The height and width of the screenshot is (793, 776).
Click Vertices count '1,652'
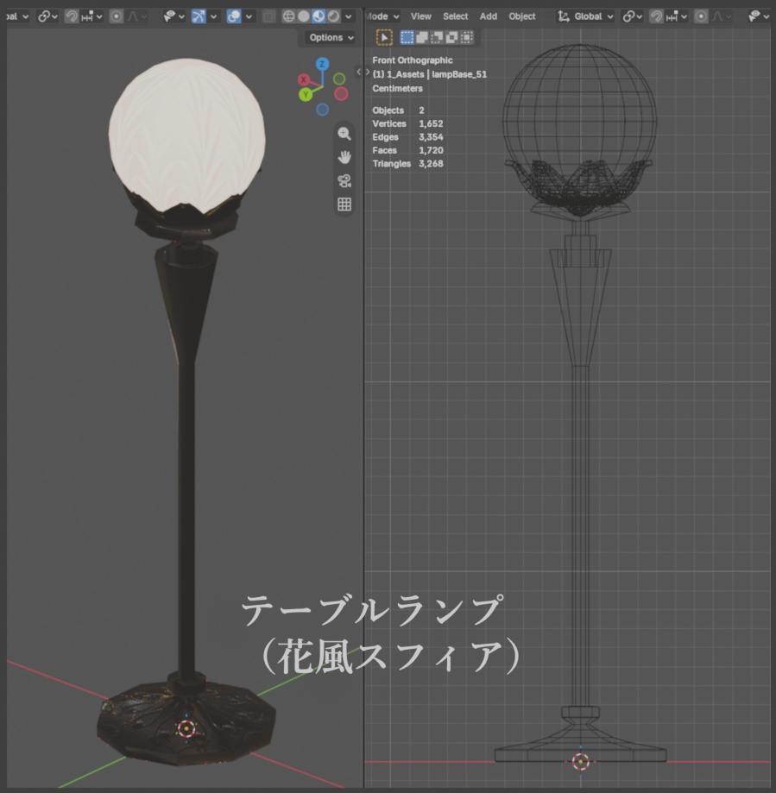[x=431, y=123]
